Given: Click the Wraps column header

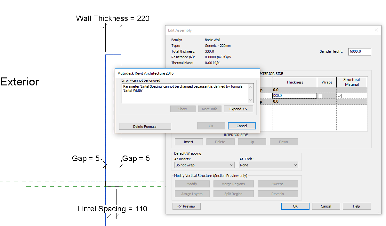Looking at the screenshot, I should coord(327,82).
